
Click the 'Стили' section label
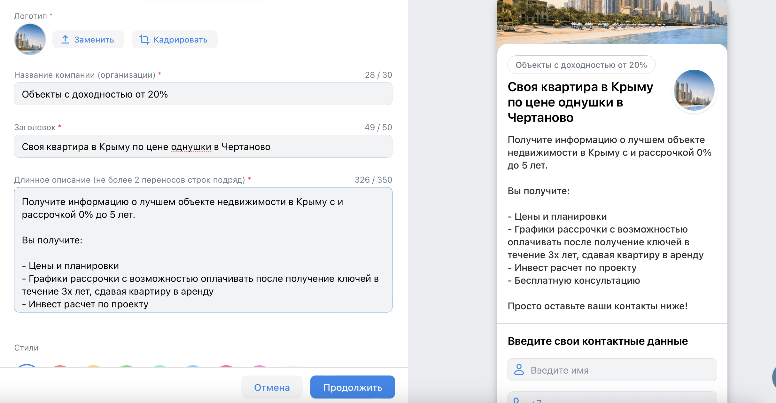(x=26, y=348)
